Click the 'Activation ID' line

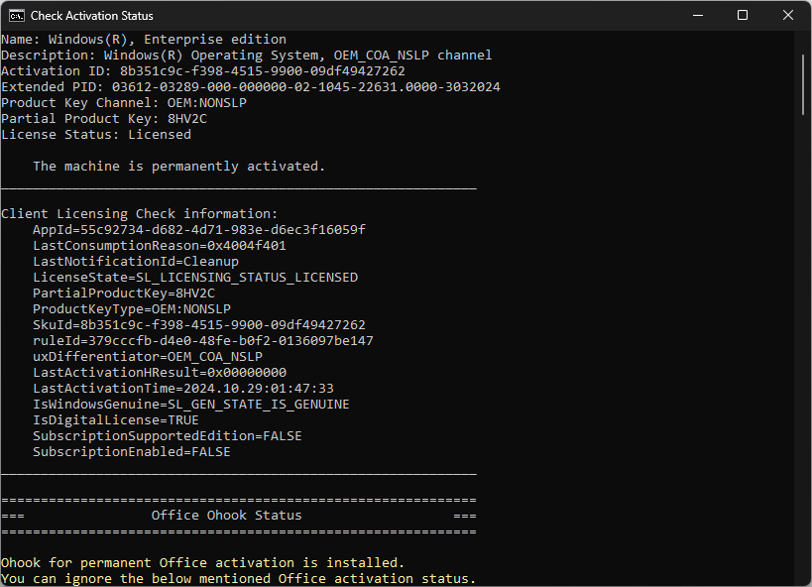coord(203,71)
